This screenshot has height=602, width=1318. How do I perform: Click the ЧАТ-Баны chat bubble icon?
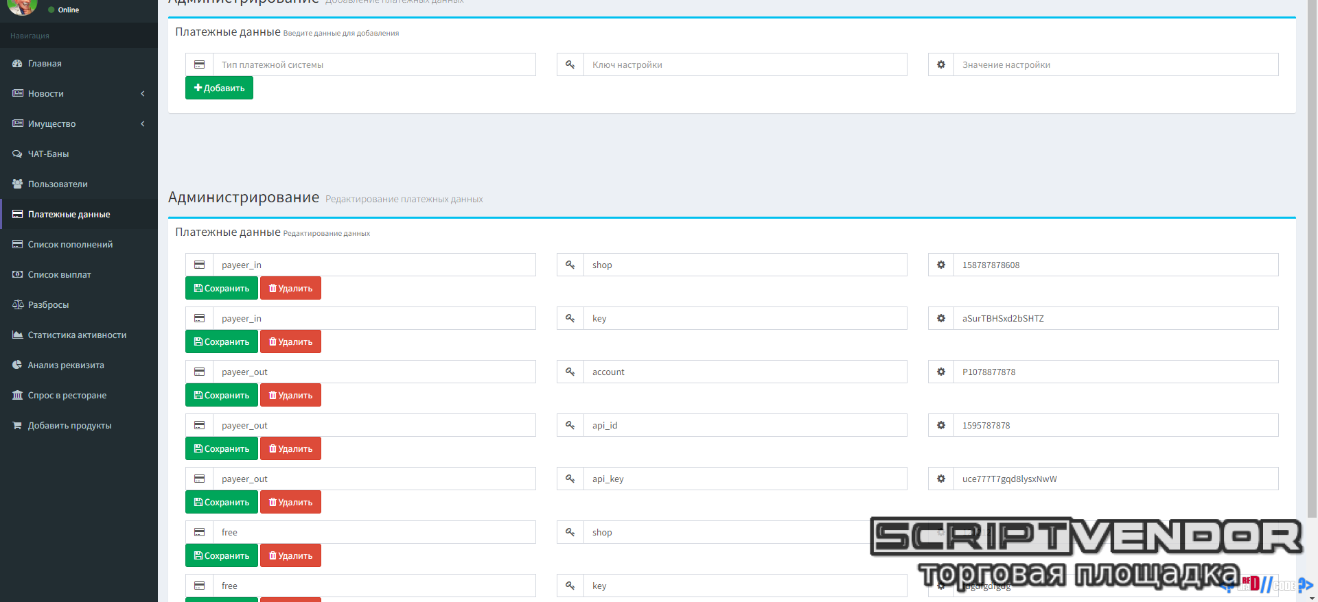pyautogui.click(x=17, y=154)
